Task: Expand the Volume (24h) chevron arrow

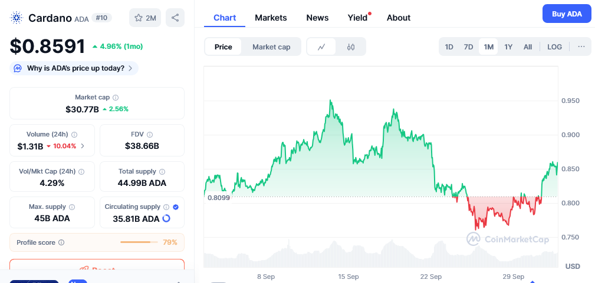Action: [83, 146]
